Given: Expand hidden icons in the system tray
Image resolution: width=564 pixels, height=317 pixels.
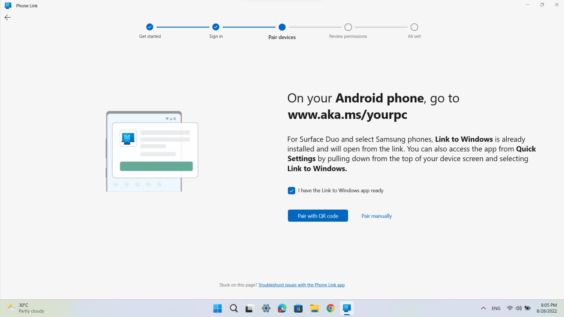Looking at the screenshot, I should pos(483,308).
